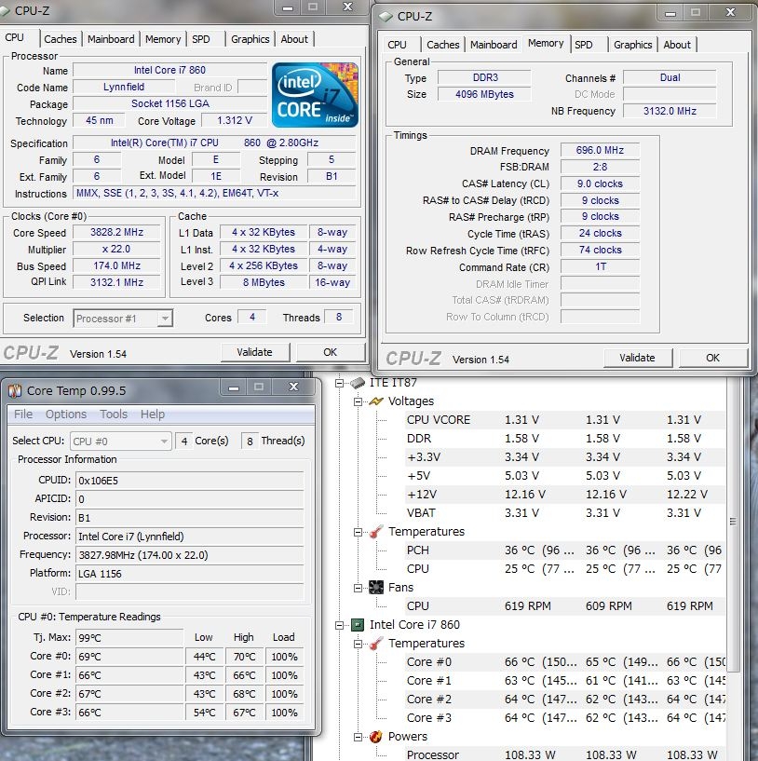758x761 pixels.
Task: Click the Core Voltage value 1.312 V
Action: (x=235, y=120)
